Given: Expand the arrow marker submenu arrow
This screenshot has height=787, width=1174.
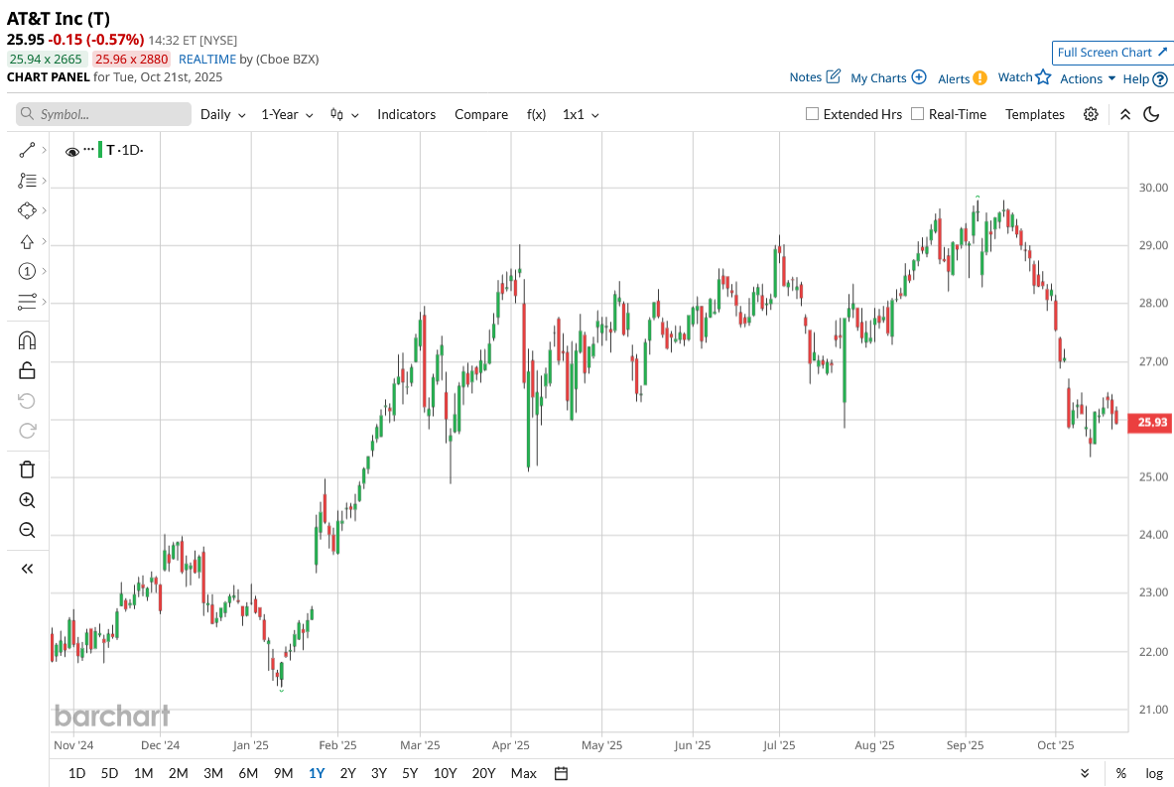Looking at the screenshot, I should click(x=45, y=241).
